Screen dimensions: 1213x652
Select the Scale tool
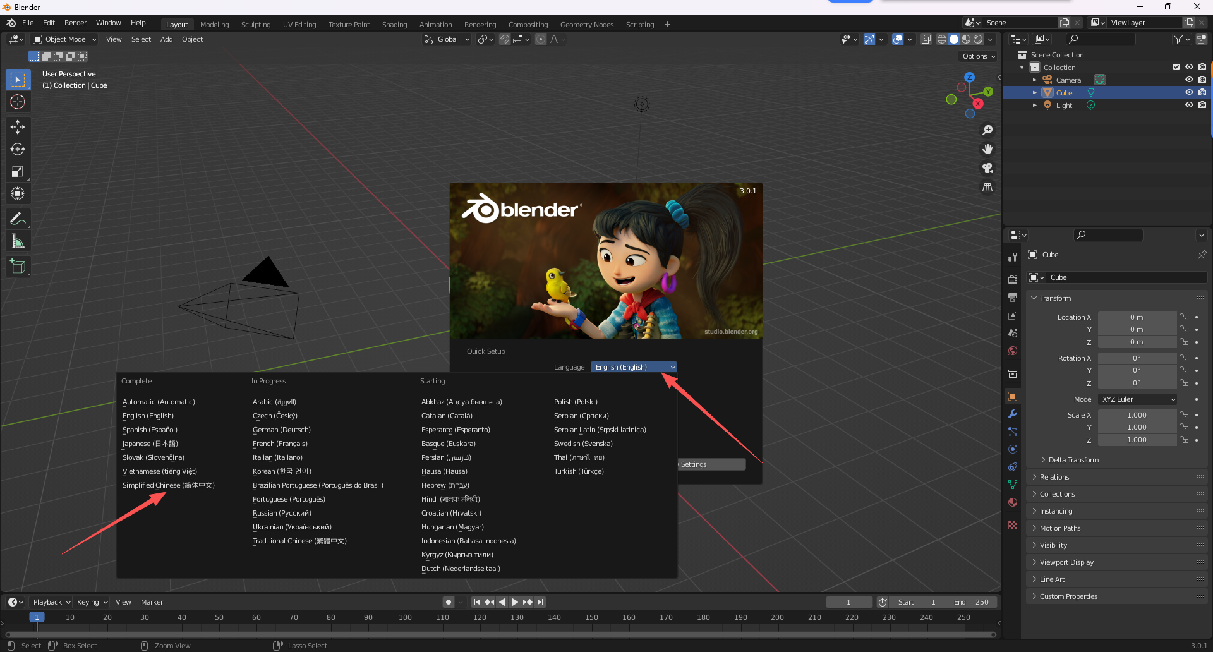pyautogui.click(x=18, y=171)
